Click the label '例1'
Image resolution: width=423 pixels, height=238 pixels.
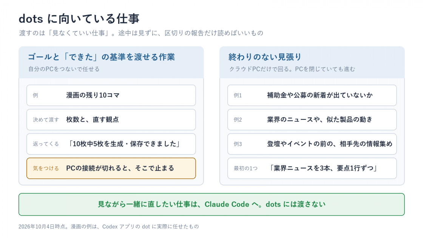pyautogui.click(x=238, y=95)
